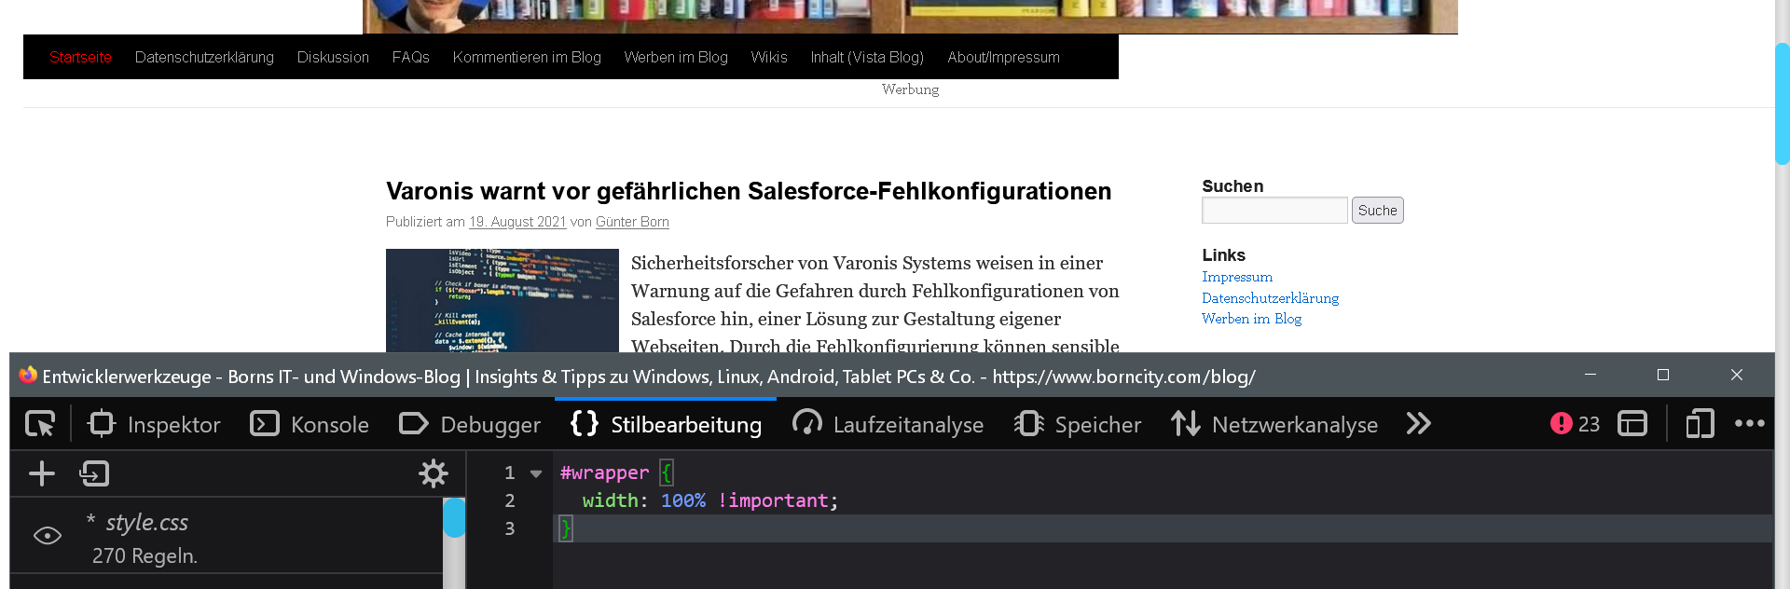Screen dimensions: 1790x589
Task: Open the FAQs menu item
Action: (410, 58)
